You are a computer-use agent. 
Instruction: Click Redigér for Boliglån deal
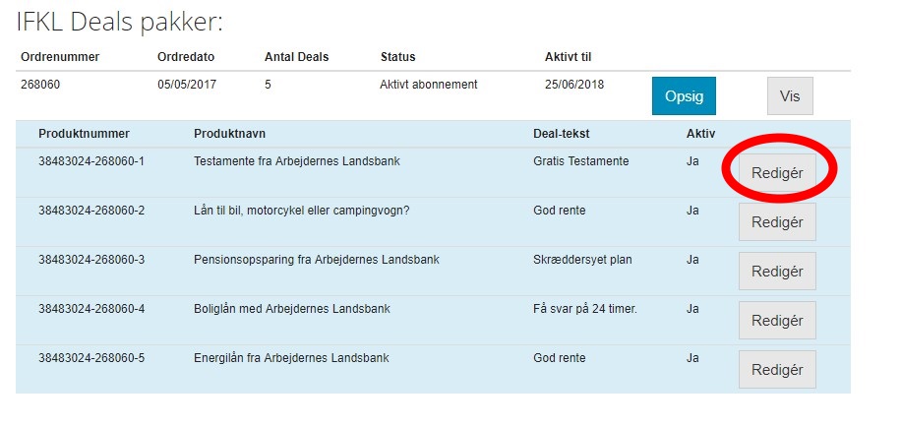pos(777,320)
